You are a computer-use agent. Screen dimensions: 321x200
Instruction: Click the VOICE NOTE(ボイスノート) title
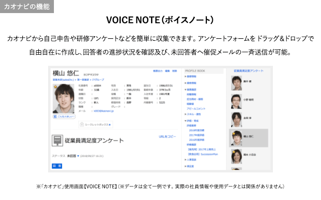coord(160,20)
